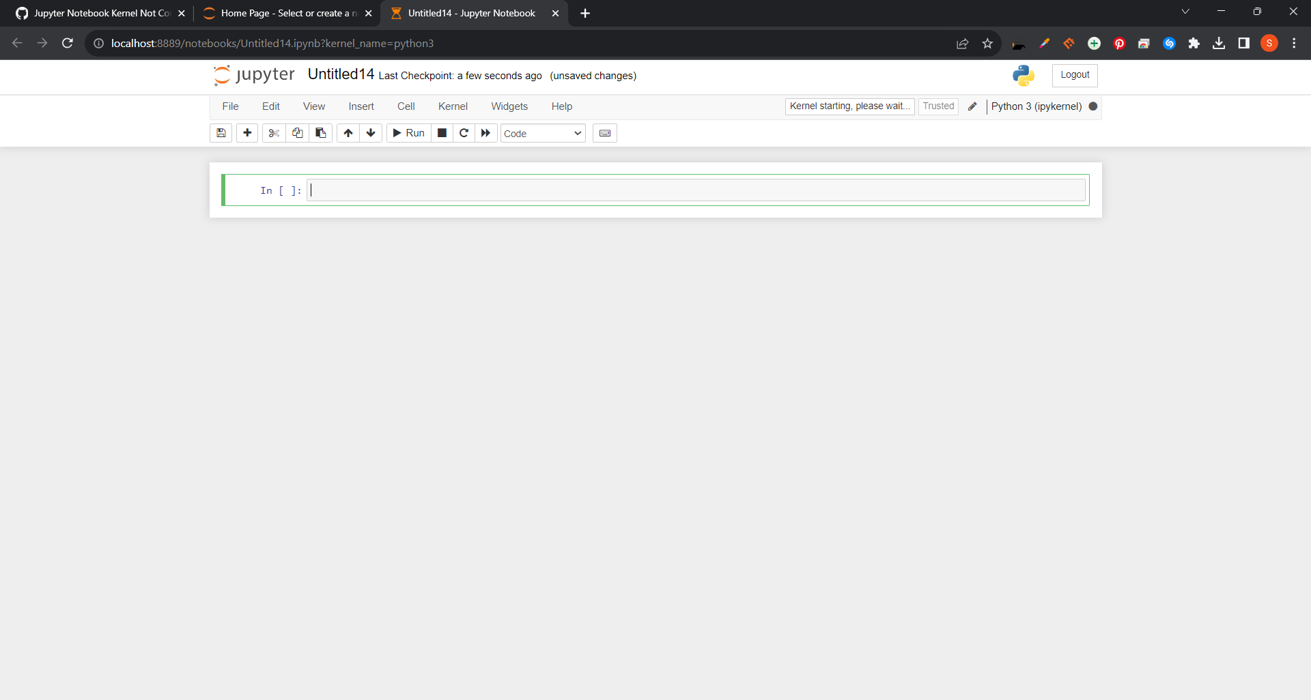Click the Jupyter logo

point(254,75)
